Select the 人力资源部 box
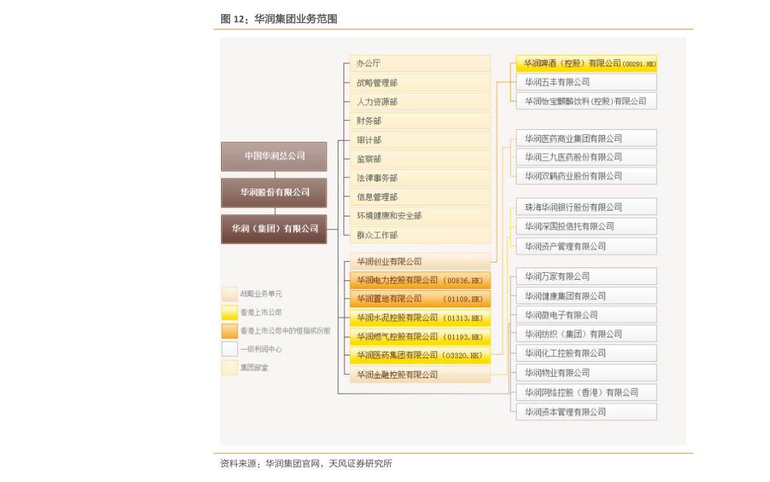Image resolution: width=770 pixels, height=482 pixels. [420, 101]
